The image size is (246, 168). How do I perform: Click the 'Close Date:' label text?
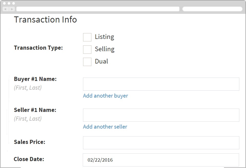(29, 159)
